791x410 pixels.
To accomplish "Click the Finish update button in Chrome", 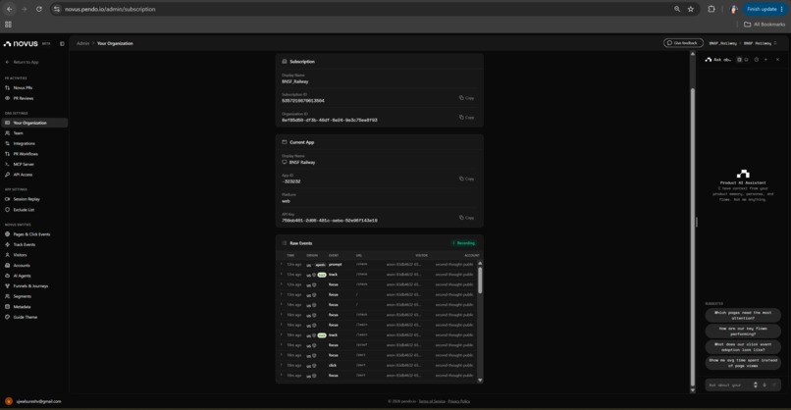I will click(765, 9).
